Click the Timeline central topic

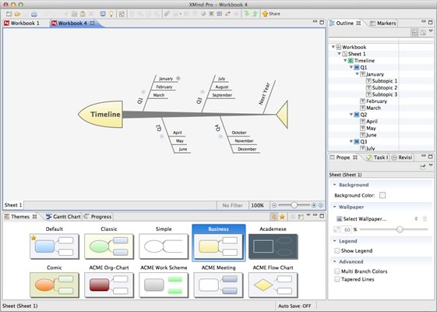pos(100,115)
